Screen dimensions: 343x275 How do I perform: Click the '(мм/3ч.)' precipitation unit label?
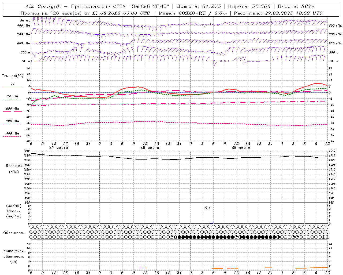click(x=14, y=206)
